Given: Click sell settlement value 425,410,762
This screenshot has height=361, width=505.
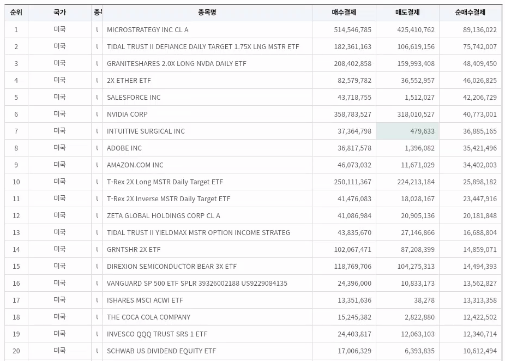Looking at the screenshot, I should (416, 30).
